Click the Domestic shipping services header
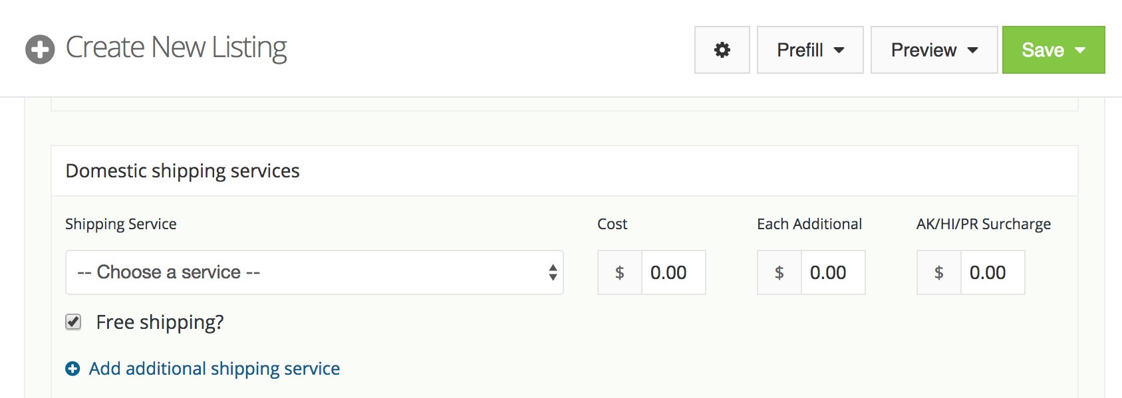Viewport: 1122px width, 398px height. (x=182, y=171)
